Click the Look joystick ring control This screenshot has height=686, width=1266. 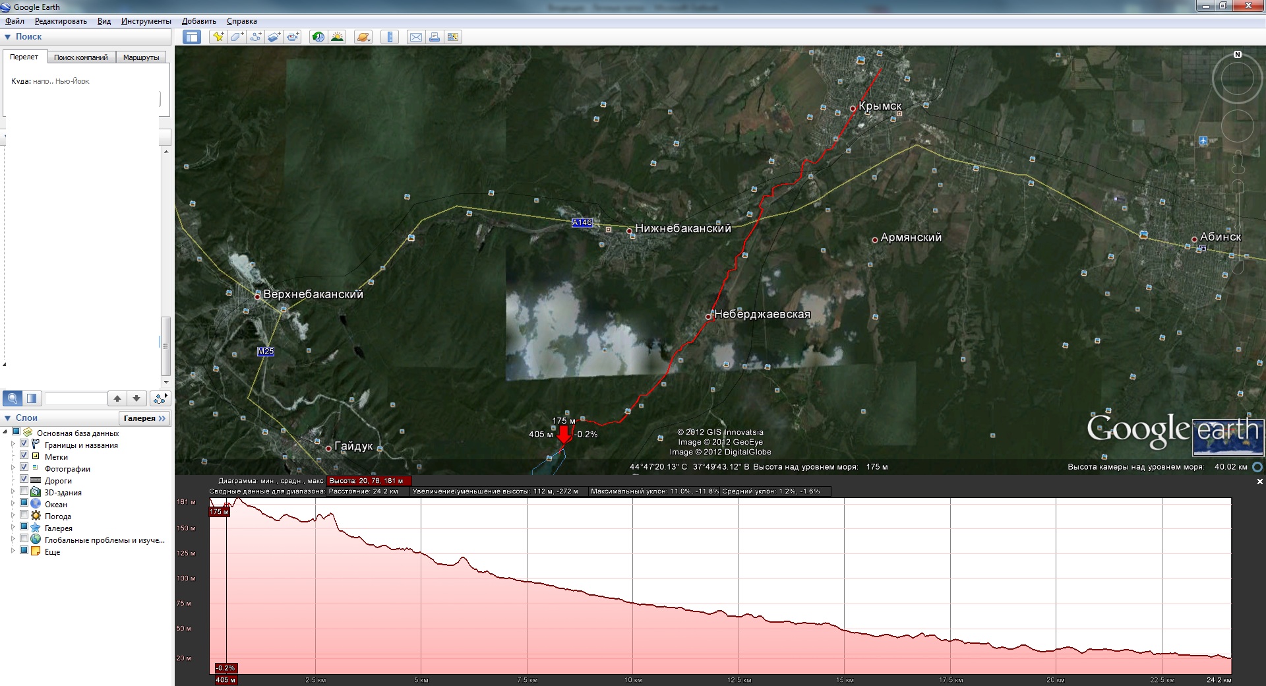1238,79
